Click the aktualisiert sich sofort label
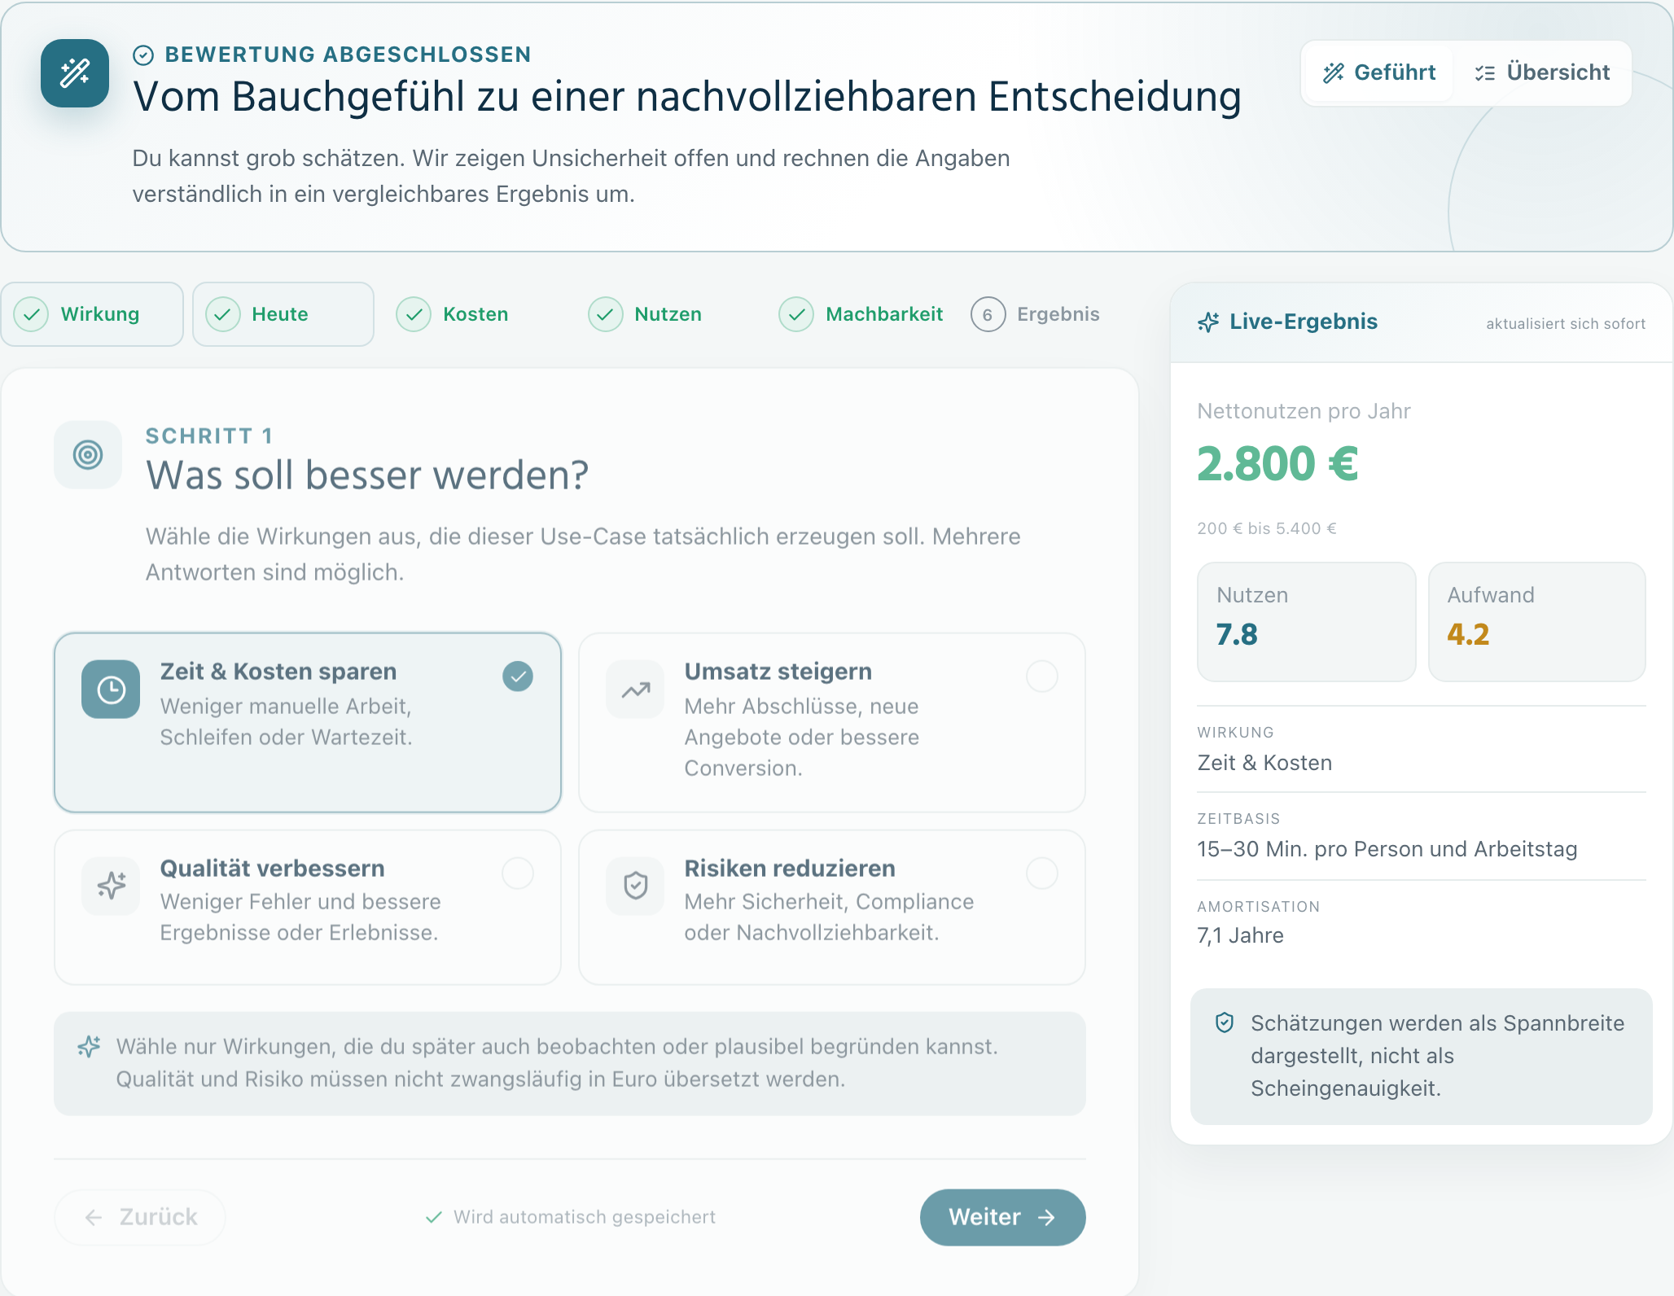The height and width of the screenshot is (1296, 1674). (1566, 324)
